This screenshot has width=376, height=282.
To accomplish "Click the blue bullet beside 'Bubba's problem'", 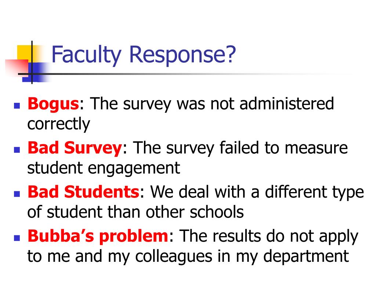I will pyautogui.click(x=17, y=238).
